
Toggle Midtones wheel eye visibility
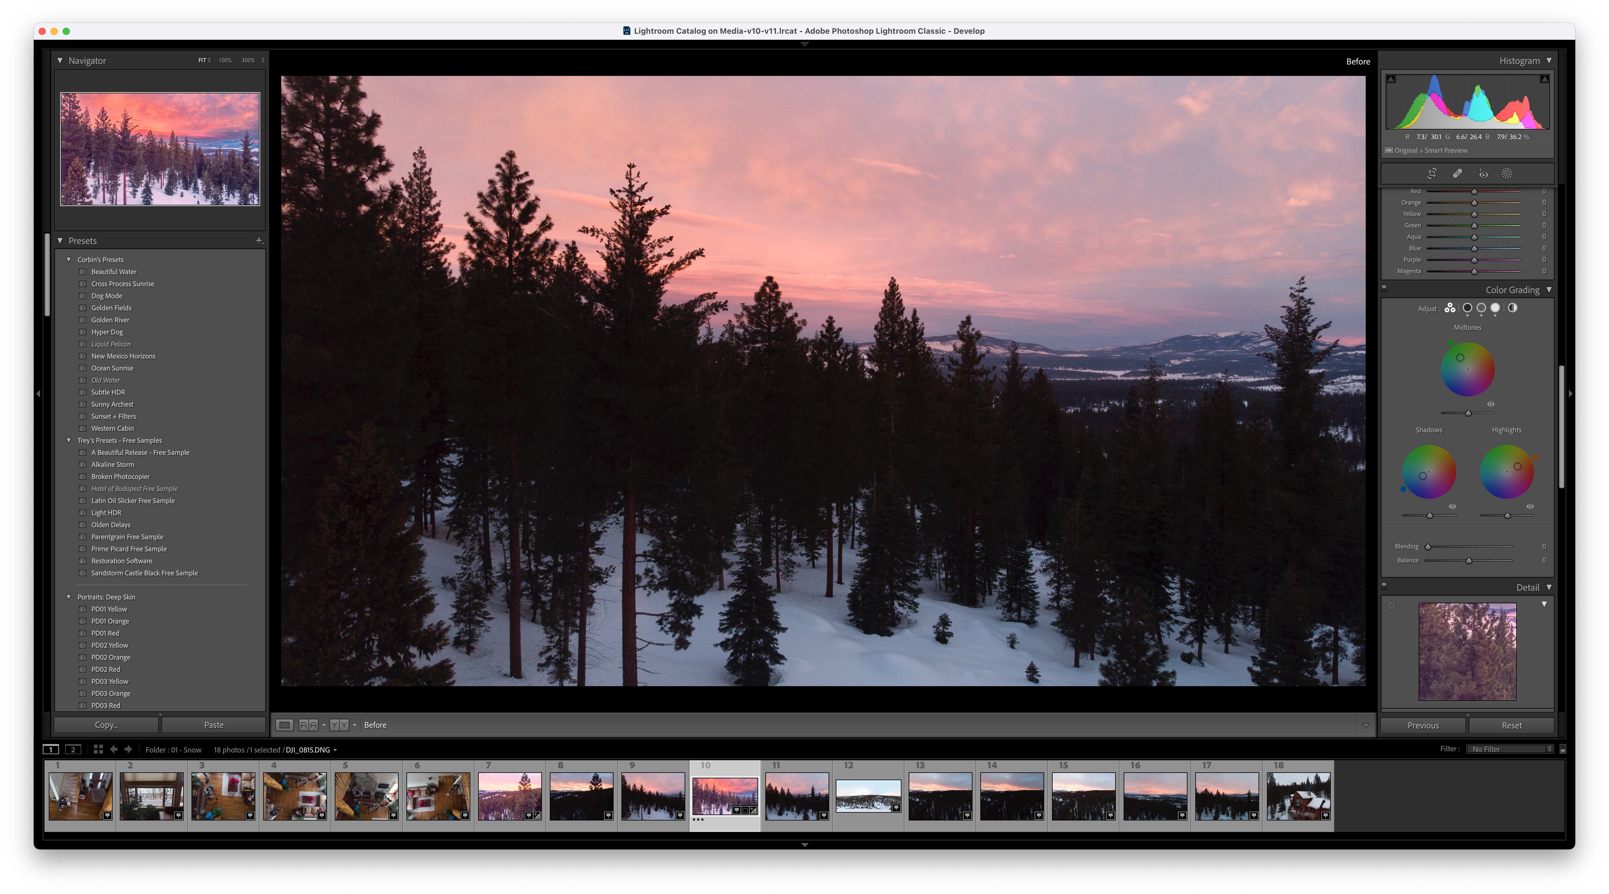pos(1491,404)
